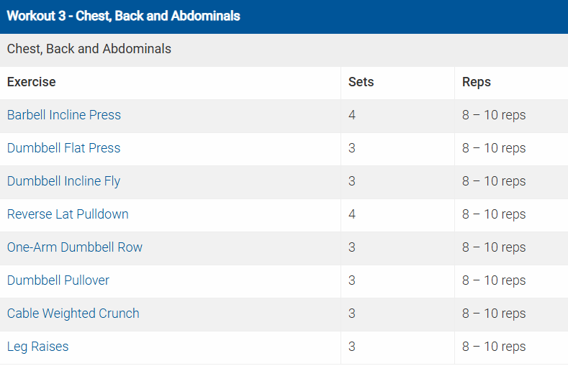
Task: Click the reps cell for Cable Weighted Crunch
Action: pos(494,314)
